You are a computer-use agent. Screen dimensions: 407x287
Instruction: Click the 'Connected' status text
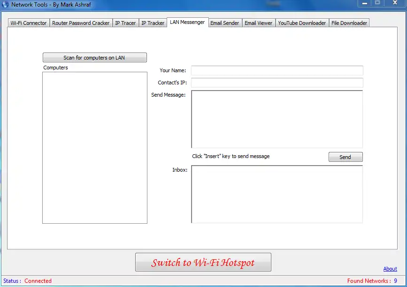tap(38, 281)
